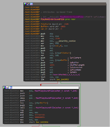This screenshot has width=110, height=127.
Task: Click the 'xor edi, edi' instruction
Action: 50,55
